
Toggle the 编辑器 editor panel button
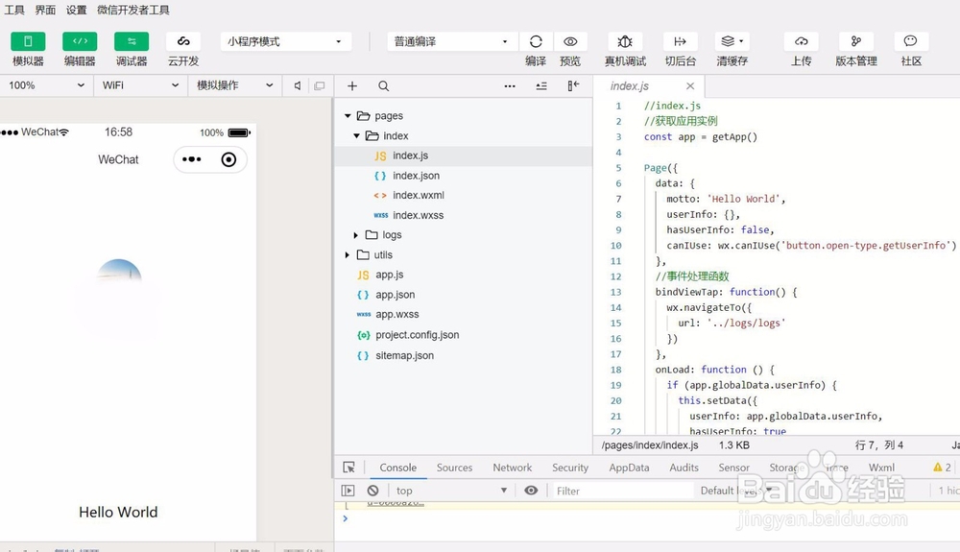coord(80,41)
